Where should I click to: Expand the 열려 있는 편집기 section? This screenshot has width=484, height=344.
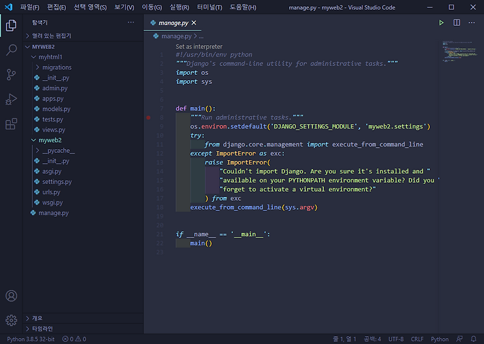point(52,36)
